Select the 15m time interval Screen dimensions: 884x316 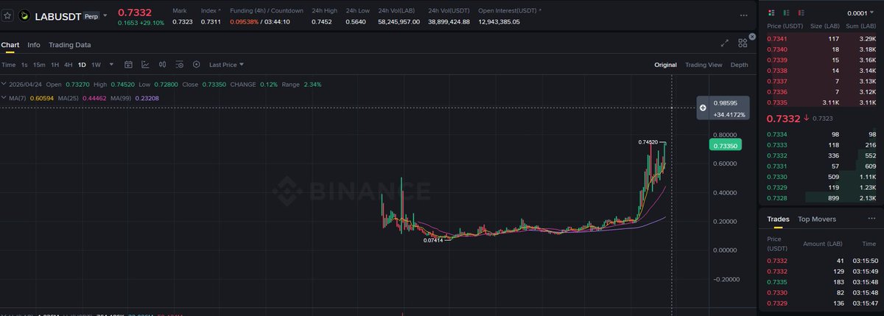(x=39, y=65)
